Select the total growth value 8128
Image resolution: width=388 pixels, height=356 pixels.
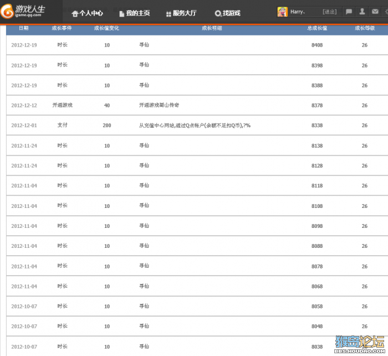tap(317, 166)
